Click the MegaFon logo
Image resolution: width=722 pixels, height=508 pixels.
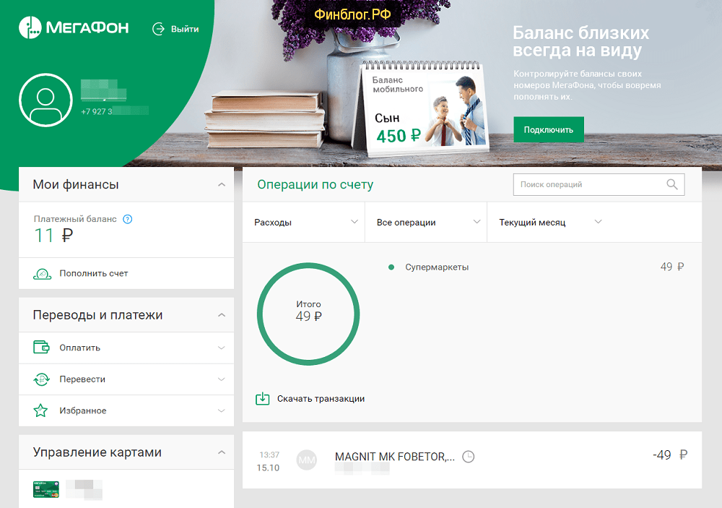(x=74, y=28)
